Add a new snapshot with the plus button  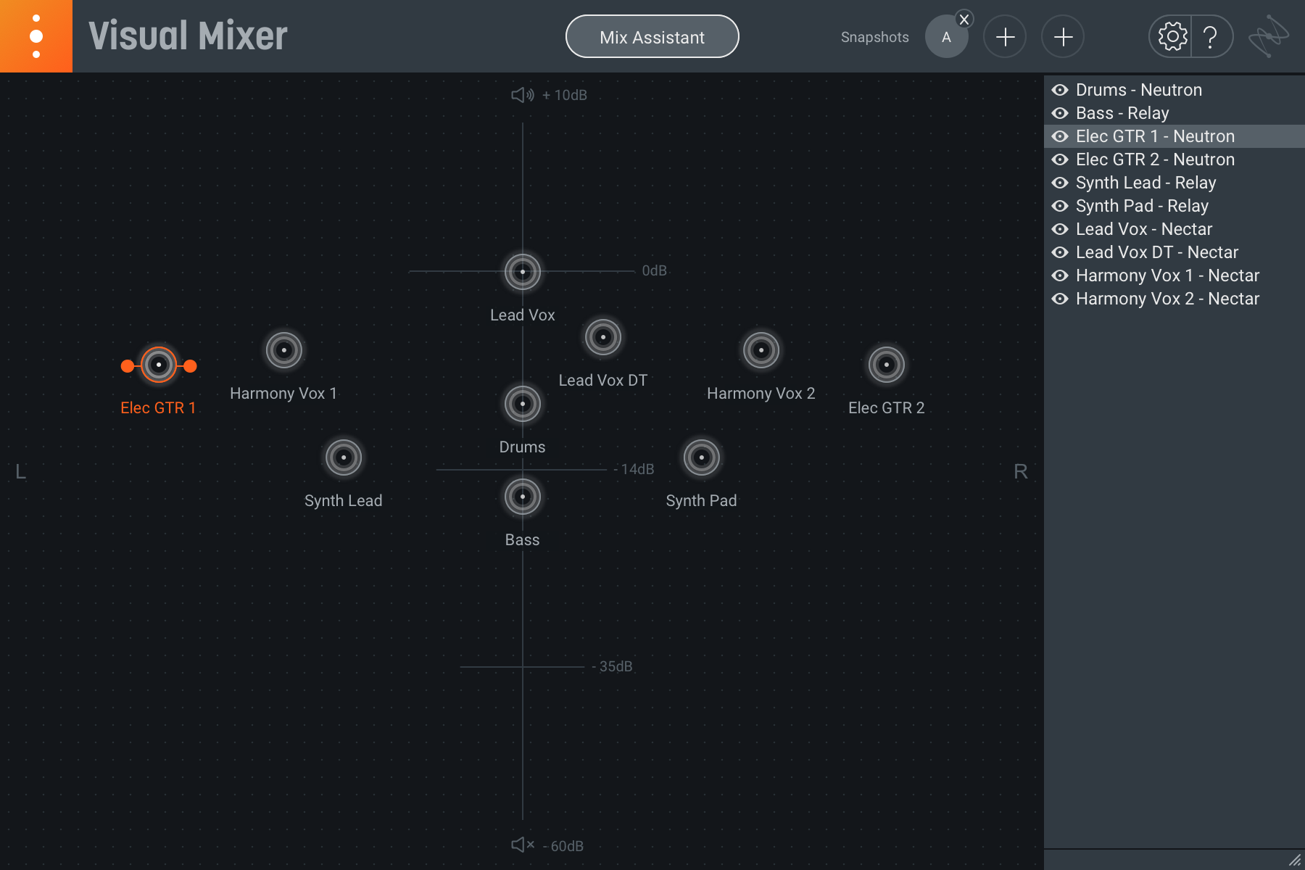click(x=1005, y=36)
